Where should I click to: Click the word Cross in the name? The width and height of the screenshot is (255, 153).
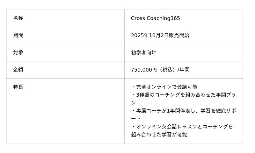pyautogui.click(x=138, y=18)
